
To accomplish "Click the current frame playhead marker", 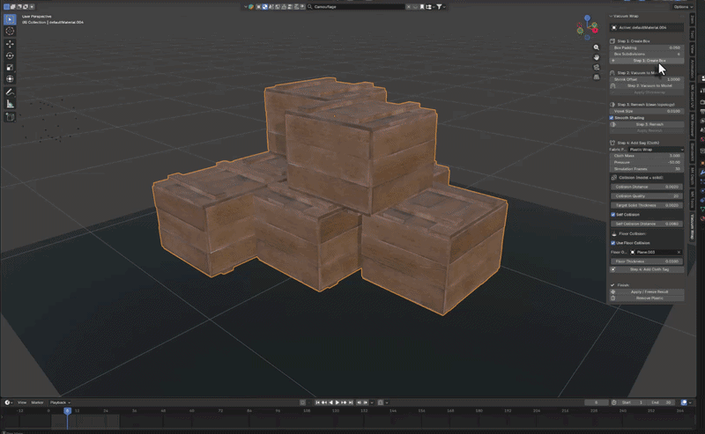I will point(67,410).
